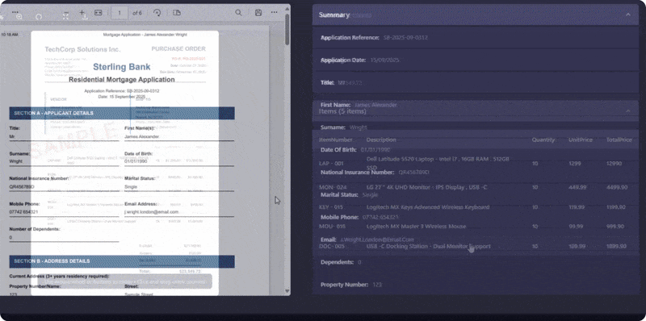The height and width of the screenshot is (321, 646).
Task: Click the SECTION A - APPLICANT DETAILS banner
Action: [122, 113]
